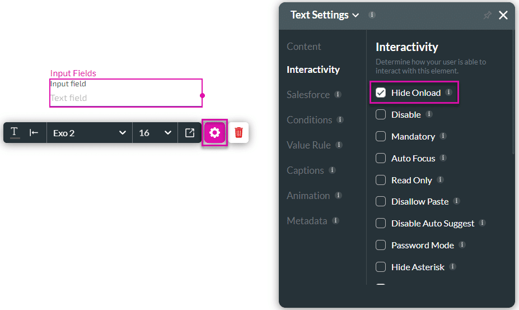The image size is (519, 310).
Task: Open the Exo 2 font dropdown
Action: coord(89,133)
